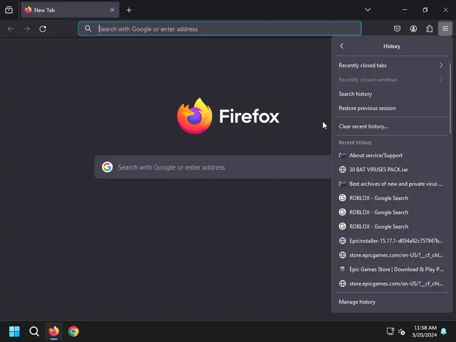Select Search history menu entry
456x342 pixels.
click(x=391, y=94)
